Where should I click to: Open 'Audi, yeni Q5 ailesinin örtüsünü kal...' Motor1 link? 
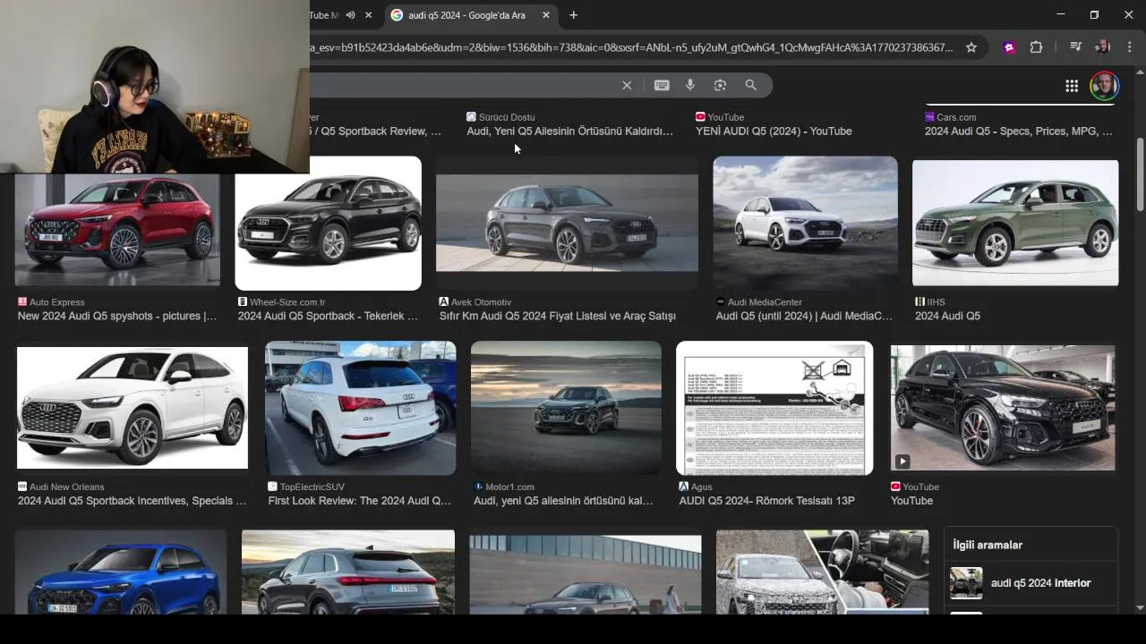coord(563,501)
